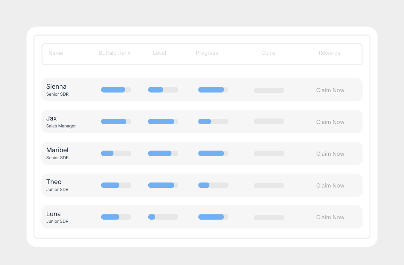Click Luna's Claim Now reward button
The width and height of the screenshot is (404, 265).
tap(330, 217)
